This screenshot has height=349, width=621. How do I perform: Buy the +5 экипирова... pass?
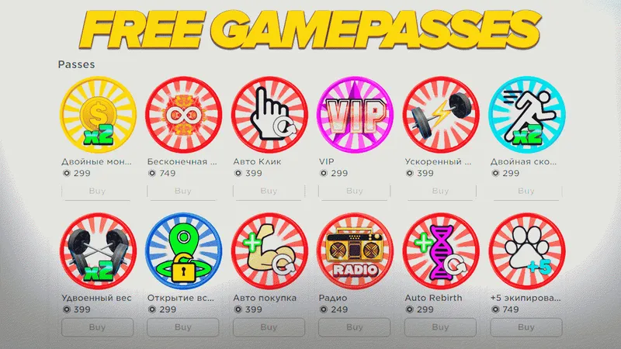pyautogui.click(x=526, y=327)
